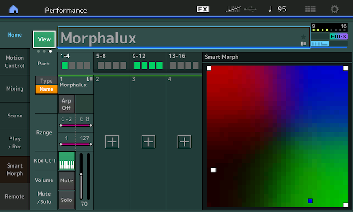353x212 pixels.
Task: Open the grid Live Set icon
Action: pyautogui.click(x=310, y=10)
